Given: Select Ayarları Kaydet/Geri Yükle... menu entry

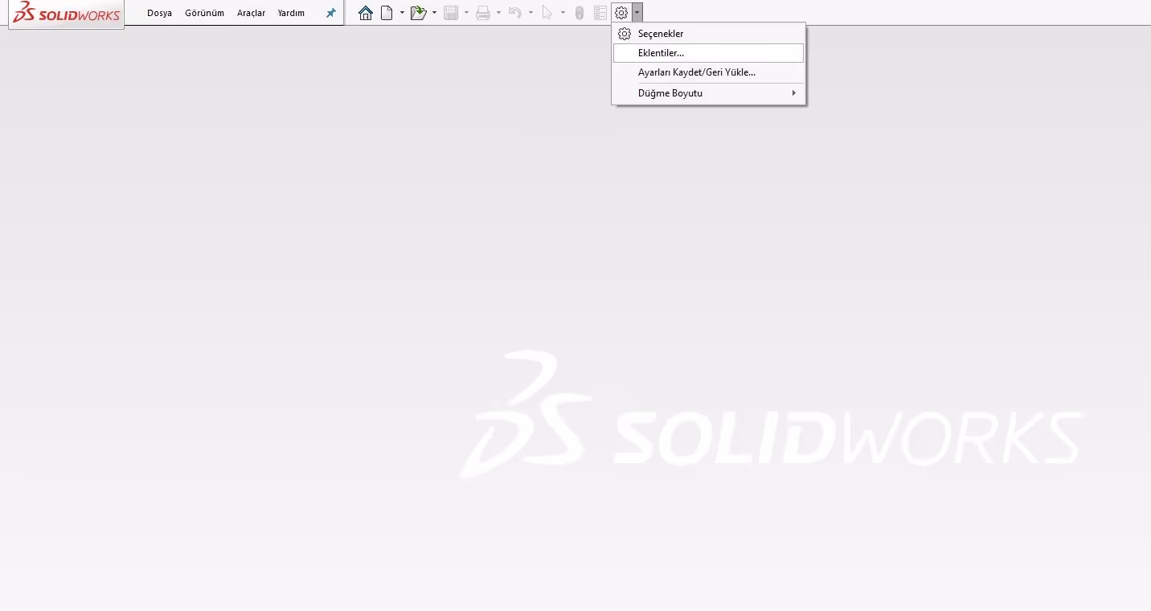Looking at the screenshot, I should click(x=708, y=72).
